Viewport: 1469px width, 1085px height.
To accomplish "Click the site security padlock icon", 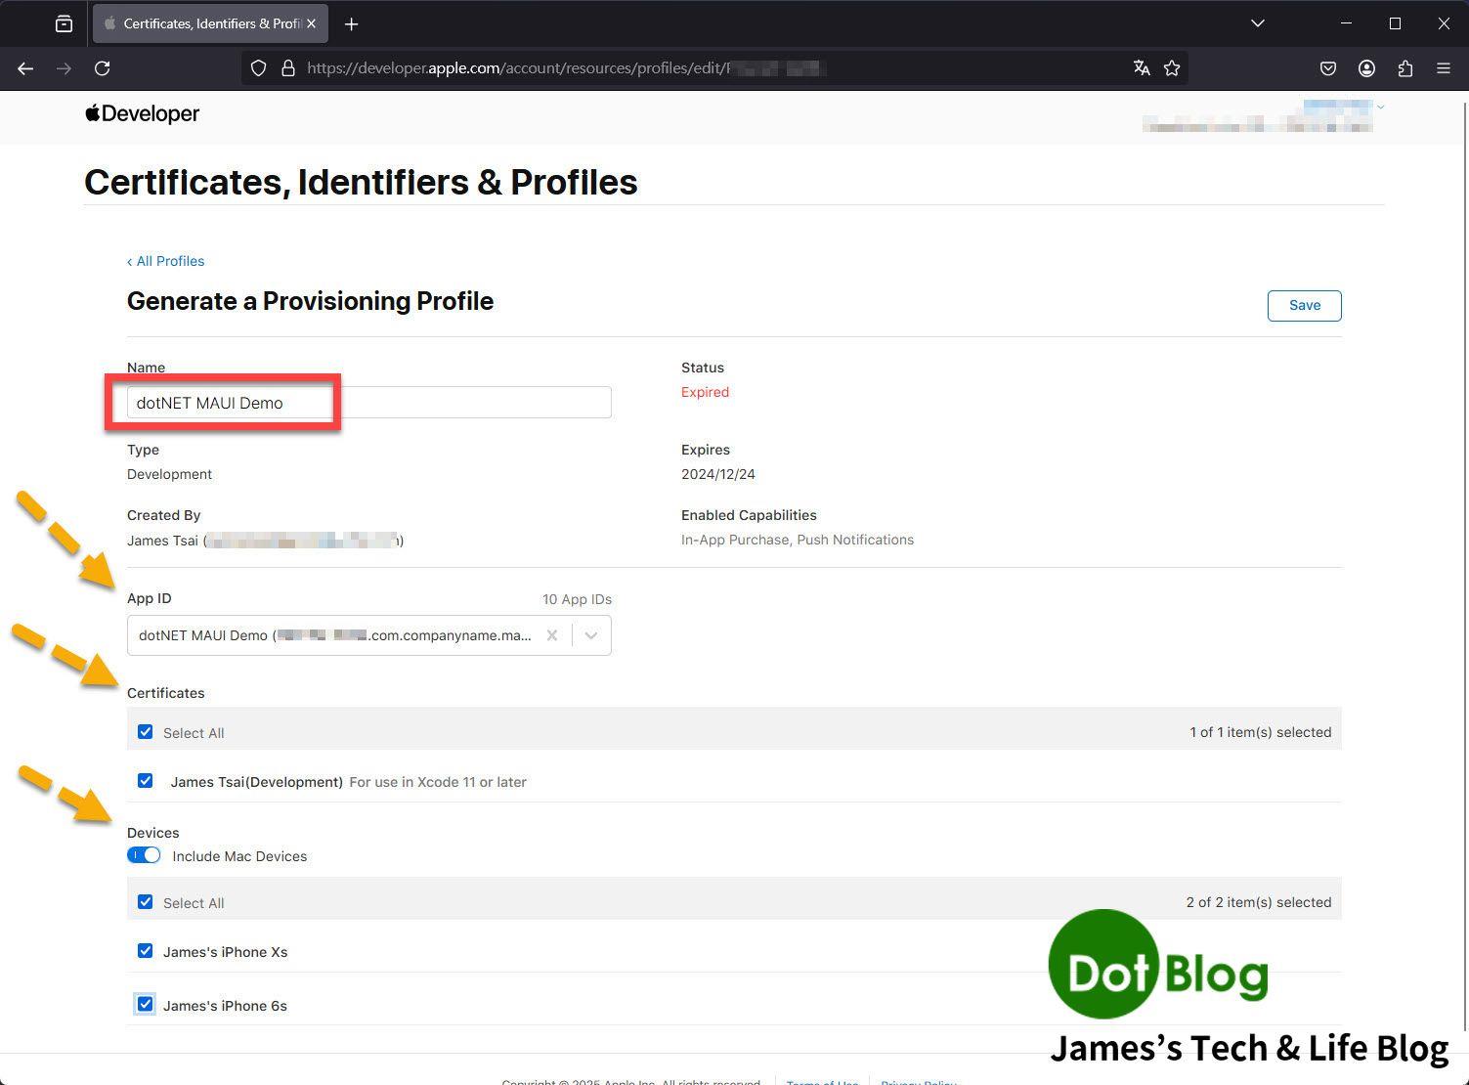I will pyautogui.click(x=288, y=68).
